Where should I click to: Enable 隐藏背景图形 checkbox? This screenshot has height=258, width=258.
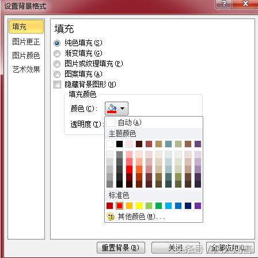[x=57, y=84]
